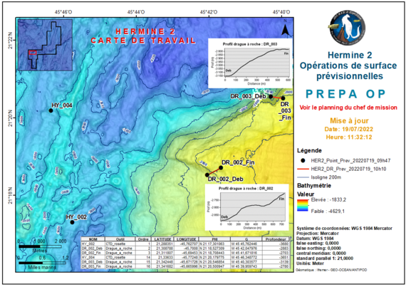The image size is (406, 287).
Task: Click the black dot legend symbol for HER2_Point_Prev
Action: pos(303,161)
